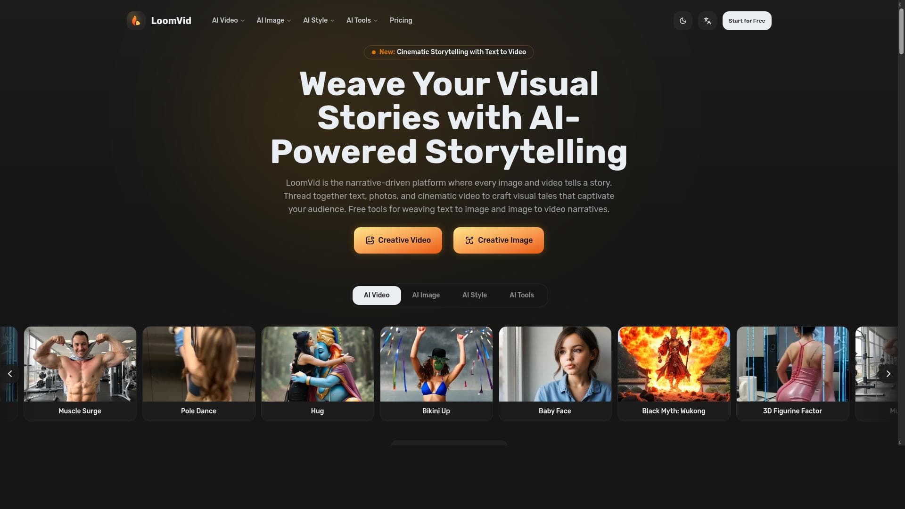This screenshot has height=509, width=905.
Task: Go to the Pricing page
Action: pos(401,20)
